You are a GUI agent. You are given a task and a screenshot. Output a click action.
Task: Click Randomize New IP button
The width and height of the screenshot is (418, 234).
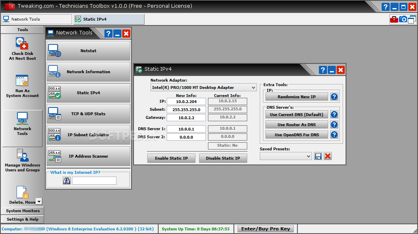pyautogui.click(x=297, y=97)
